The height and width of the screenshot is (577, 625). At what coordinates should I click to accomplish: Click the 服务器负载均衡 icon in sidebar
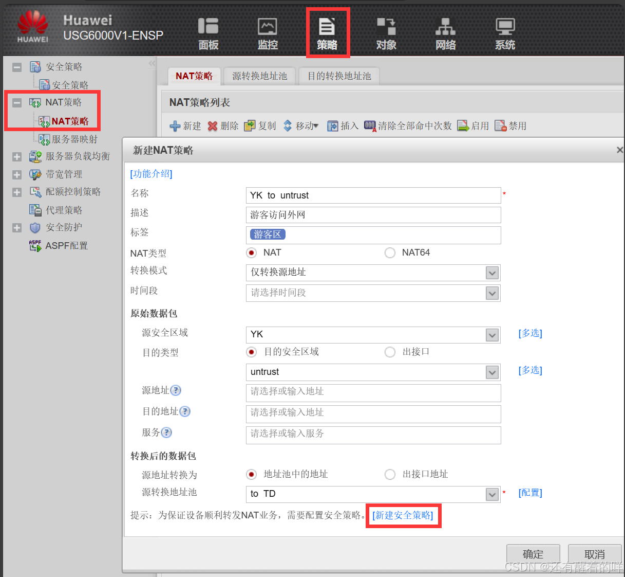coord(35,156)
